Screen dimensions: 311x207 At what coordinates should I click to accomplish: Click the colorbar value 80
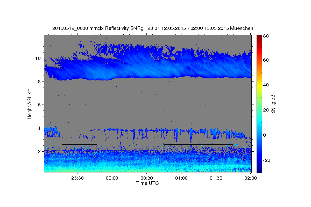click(x=266, y=36)
